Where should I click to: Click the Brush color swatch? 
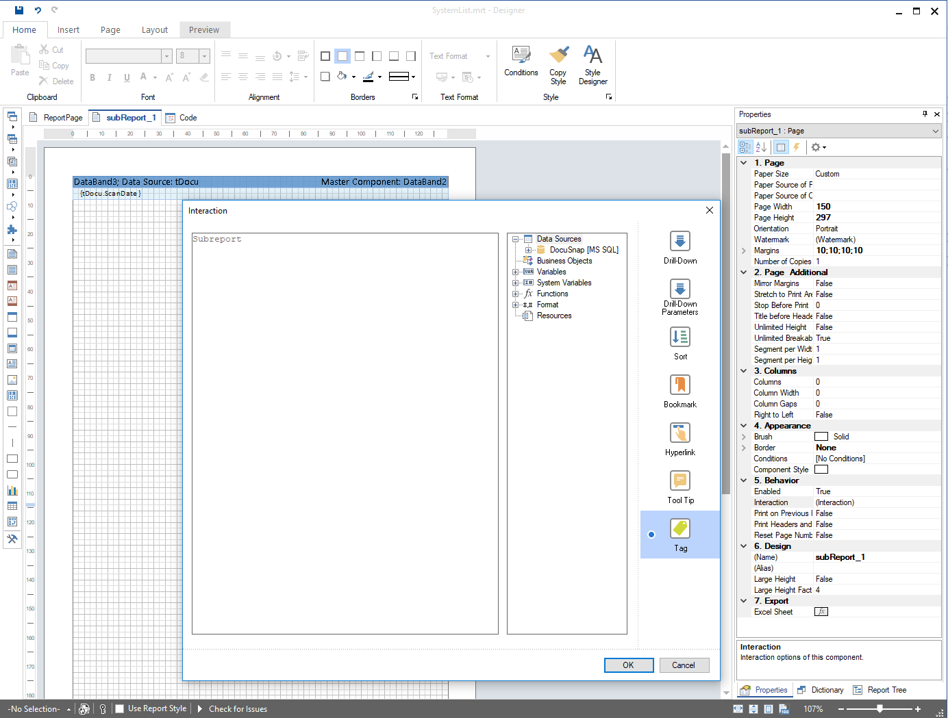point(821,437)
